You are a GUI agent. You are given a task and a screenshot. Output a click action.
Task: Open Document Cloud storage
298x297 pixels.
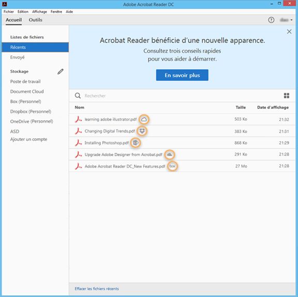click(x=27, y=92)
